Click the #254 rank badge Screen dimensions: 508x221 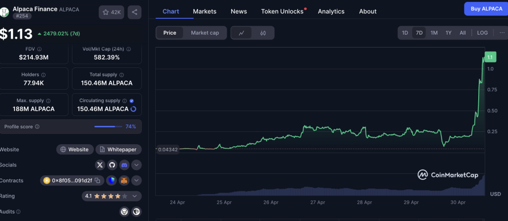pos(22,16)
